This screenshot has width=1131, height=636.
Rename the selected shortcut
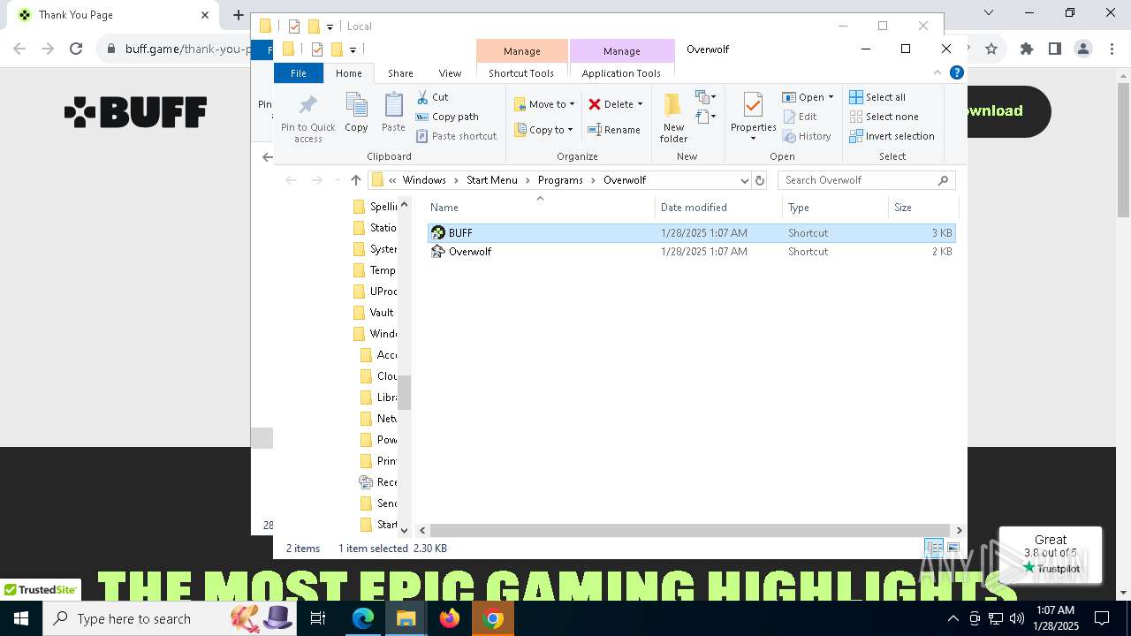pyautogui.click(x=615, y=130)
